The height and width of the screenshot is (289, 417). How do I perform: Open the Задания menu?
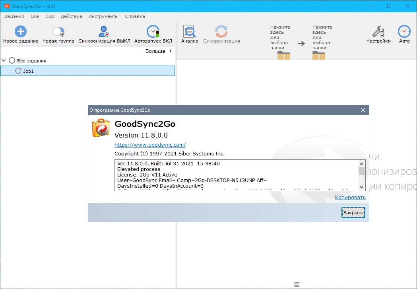[x=14, y=16]
